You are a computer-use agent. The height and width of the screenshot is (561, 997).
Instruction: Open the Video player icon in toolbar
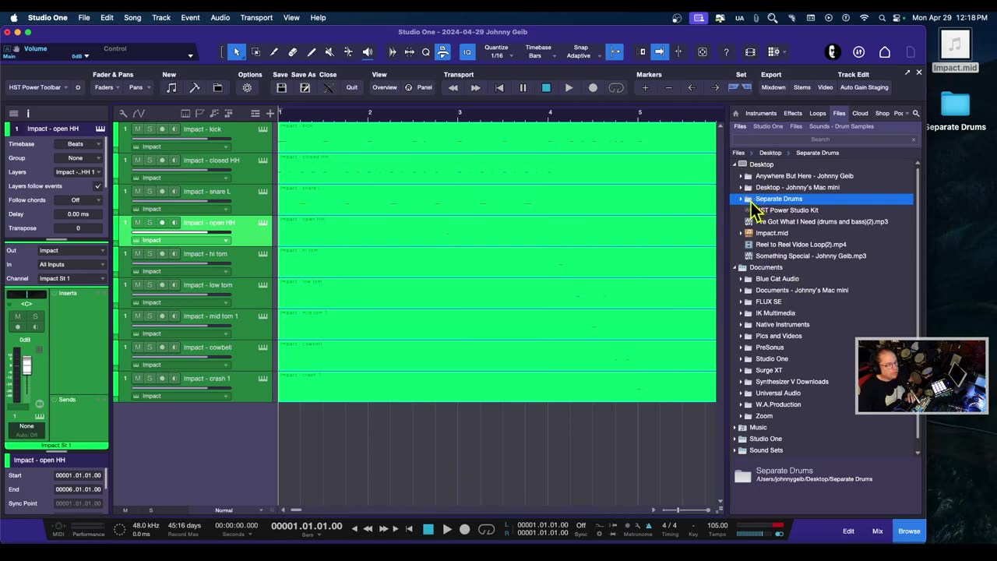tap(750, 52)
